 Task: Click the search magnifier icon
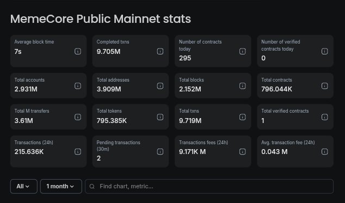[x=92, y=187]
